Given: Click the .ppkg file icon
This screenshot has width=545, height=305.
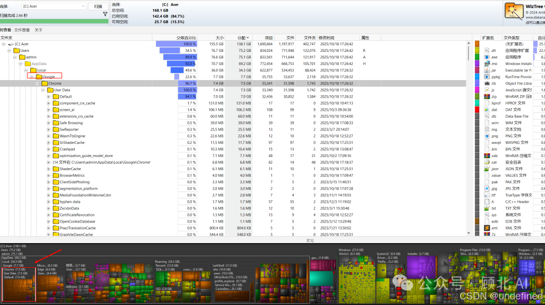Looking at the screenshot, I should coord(487,77).
